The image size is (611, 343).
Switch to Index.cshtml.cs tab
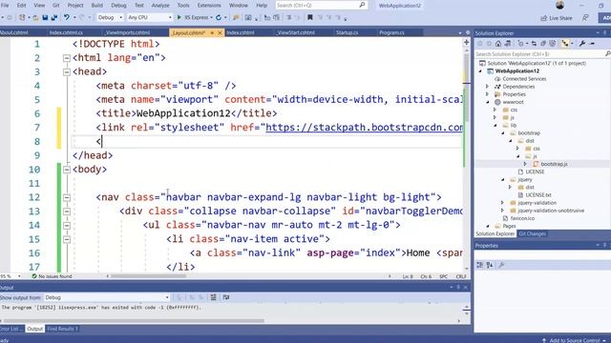click(66, 32)
